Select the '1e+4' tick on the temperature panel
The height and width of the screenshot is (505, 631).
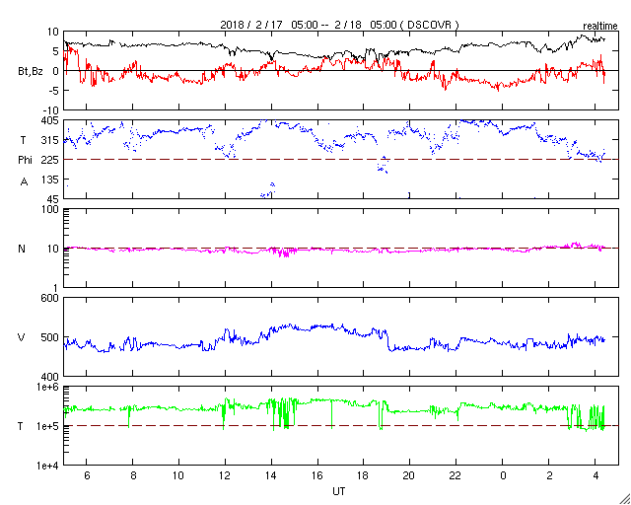(48, 466)
